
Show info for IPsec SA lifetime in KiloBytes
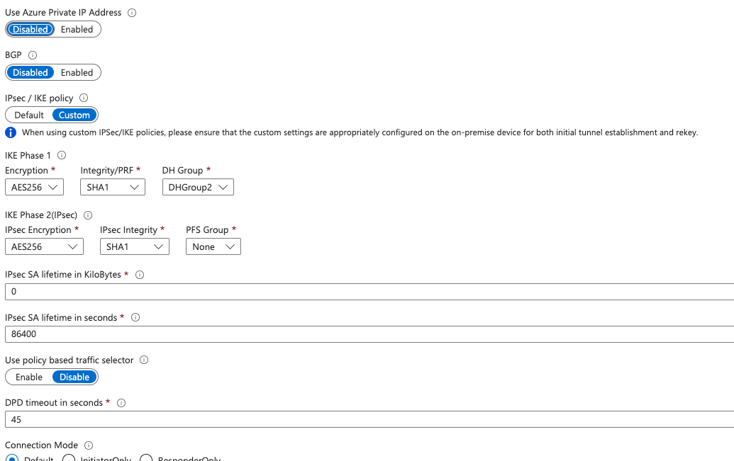(x=140, y=275)
